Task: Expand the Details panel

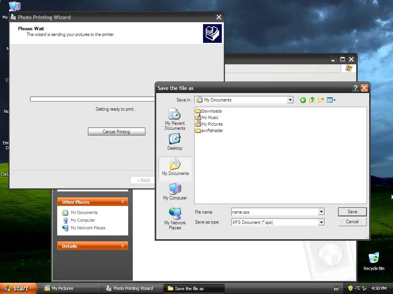Action: coord(122,246)
